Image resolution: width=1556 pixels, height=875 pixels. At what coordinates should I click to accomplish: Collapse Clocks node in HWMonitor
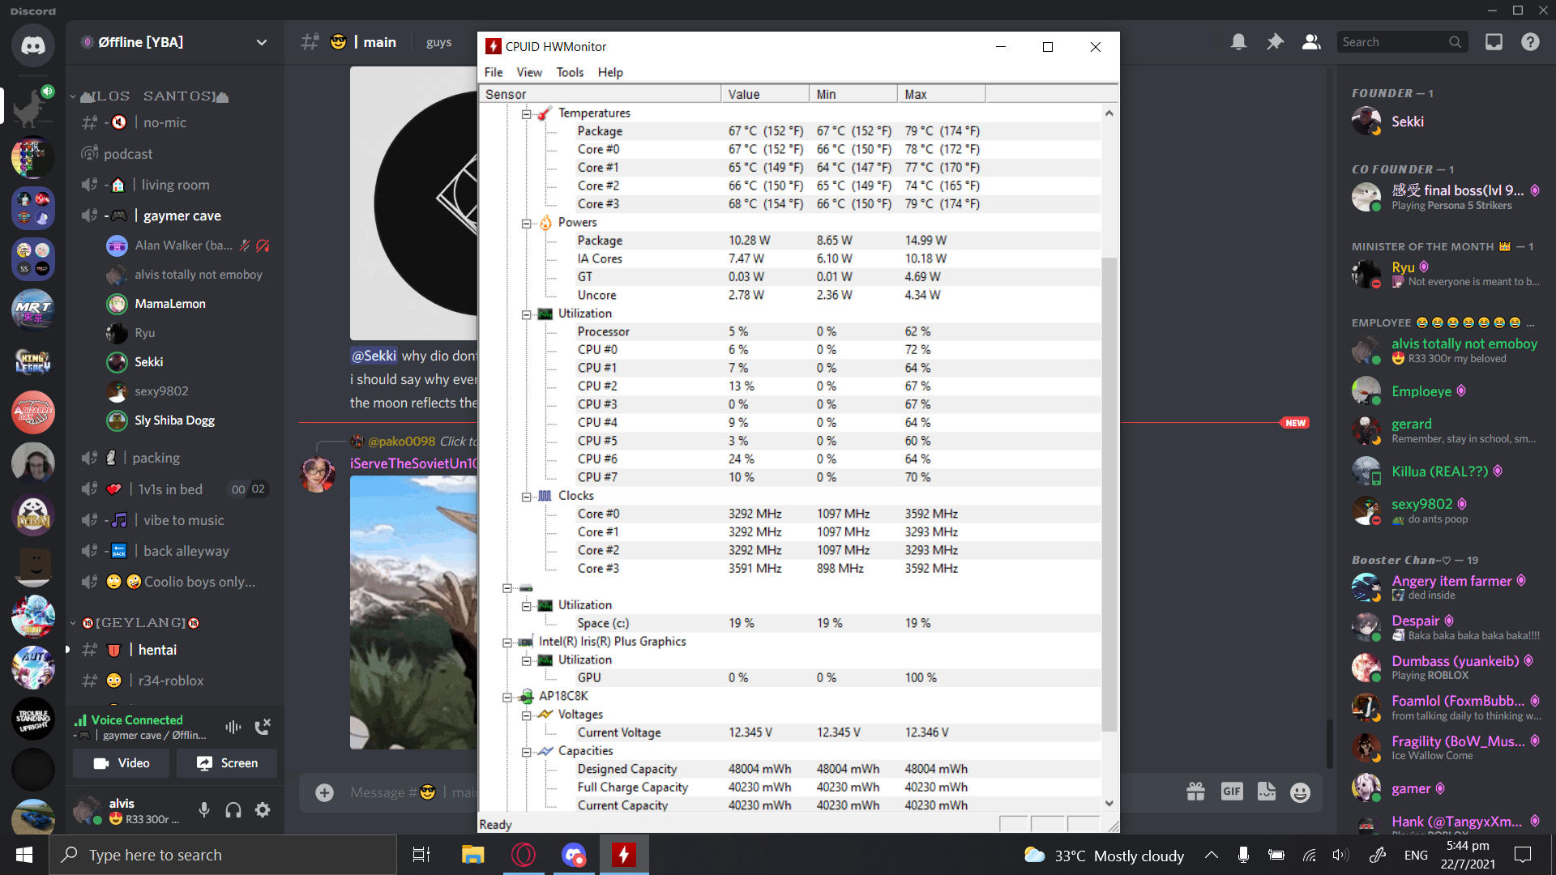526,497
